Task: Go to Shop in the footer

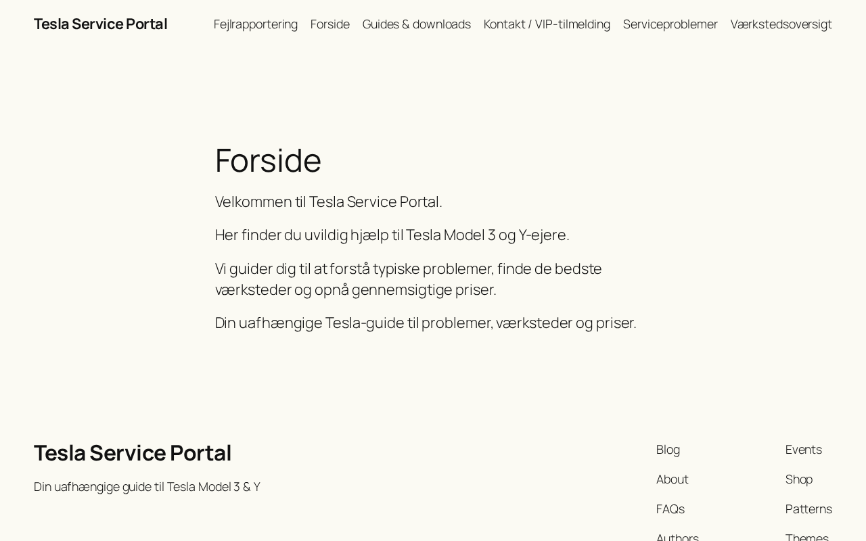Action: point(798,479)
